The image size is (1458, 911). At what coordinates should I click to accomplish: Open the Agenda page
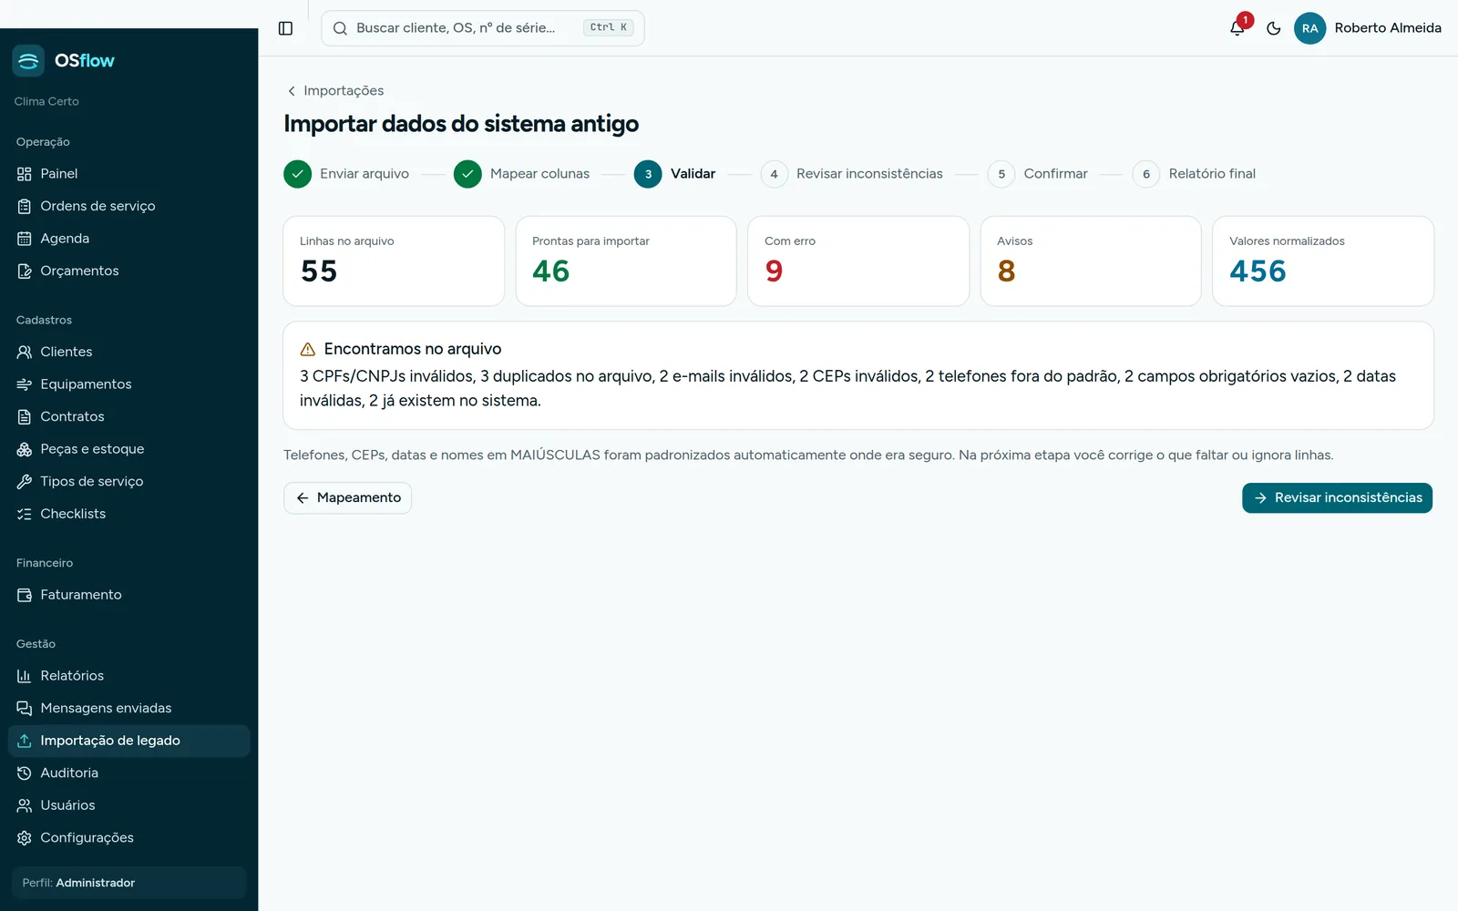pyautogui.click(x=128, y=239)
